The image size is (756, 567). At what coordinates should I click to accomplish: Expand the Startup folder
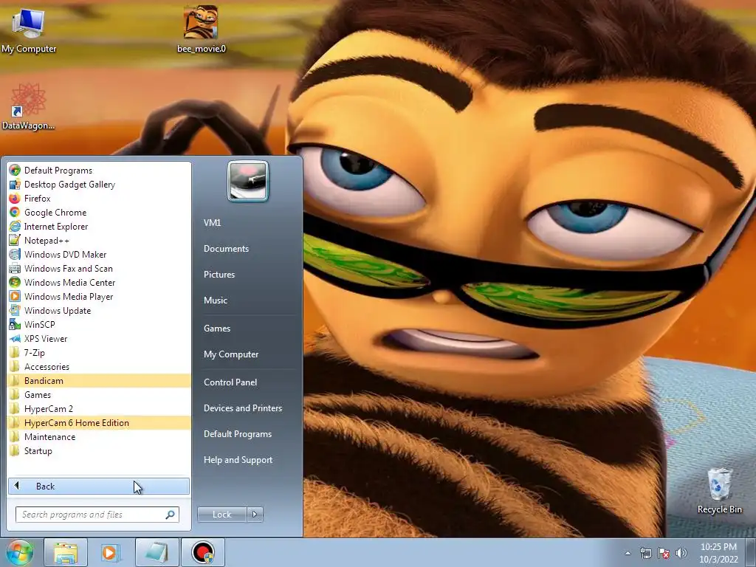[99, 450]
